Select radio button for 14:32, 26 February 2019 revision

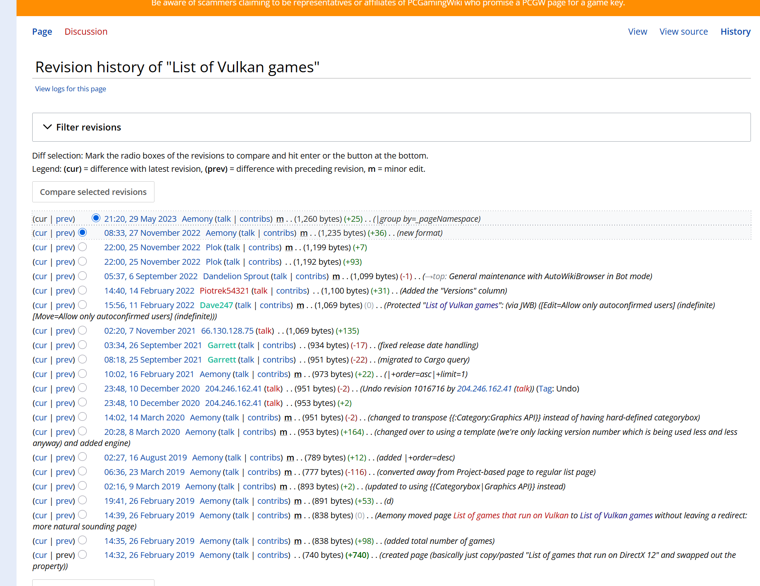[83, 555]
